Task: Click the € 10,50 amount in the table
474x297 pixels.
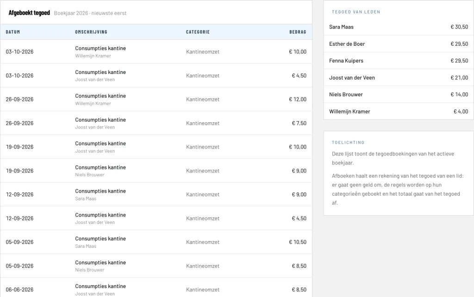Action: (298, 242)
